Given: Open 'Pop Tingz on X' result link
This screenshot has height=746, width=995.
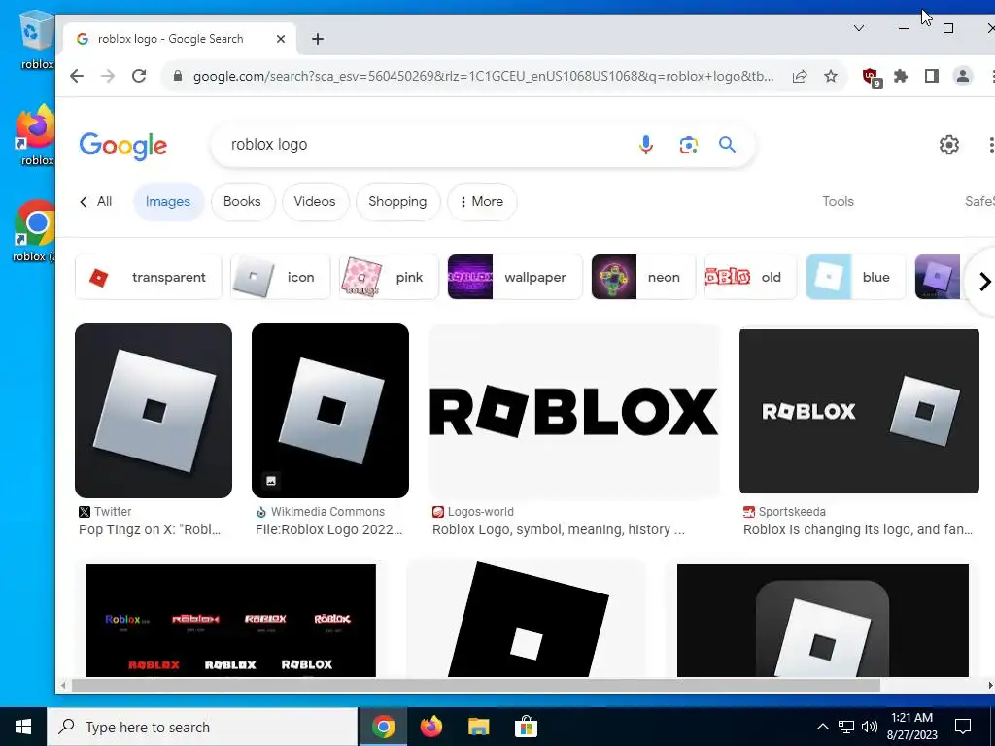Looking at the screenshot, I should pos(150,529).
